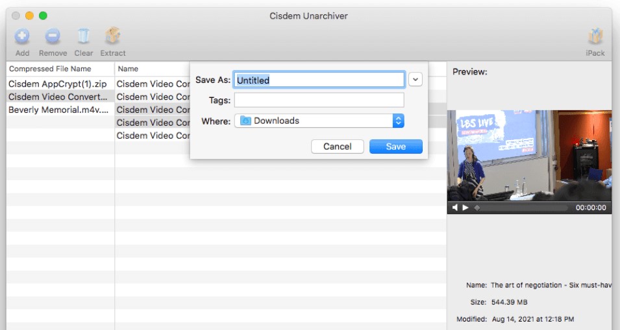Click the Clear trash toolbar icon
Image resolution: width=620 pixels, height=330 pixels.
[x=84, y=36]
